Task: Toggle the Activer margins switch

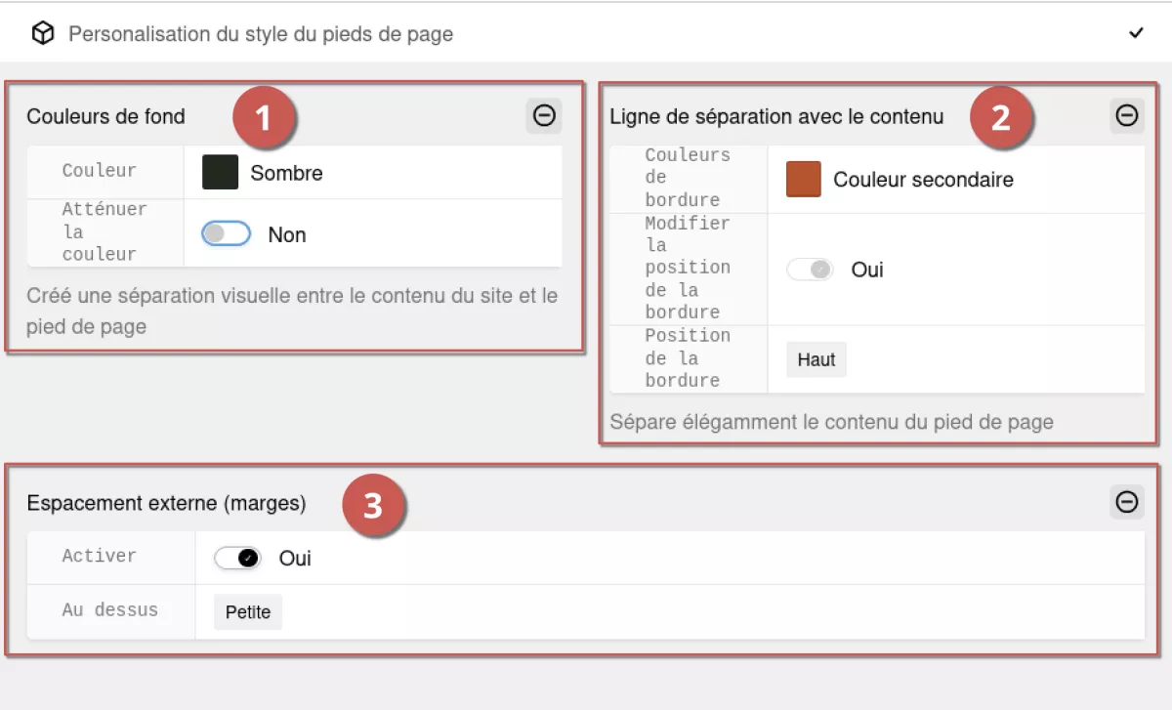Action: click(238, 559)
